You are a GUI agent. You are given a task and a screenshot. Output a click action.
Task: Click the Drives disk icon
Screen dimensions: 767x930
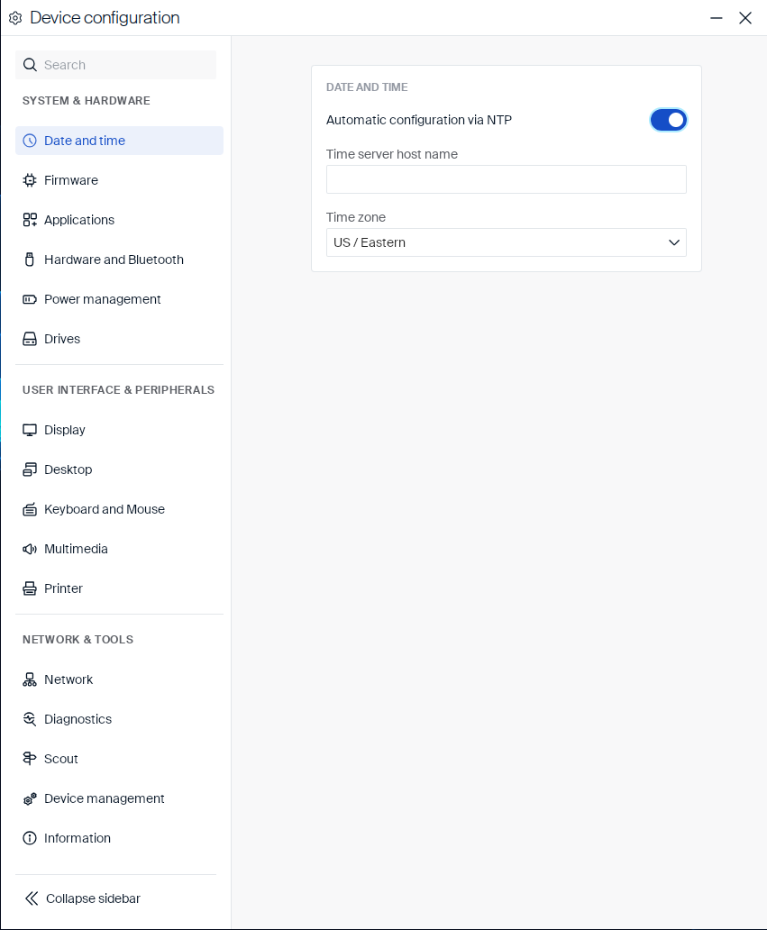(x=30, y=339)
